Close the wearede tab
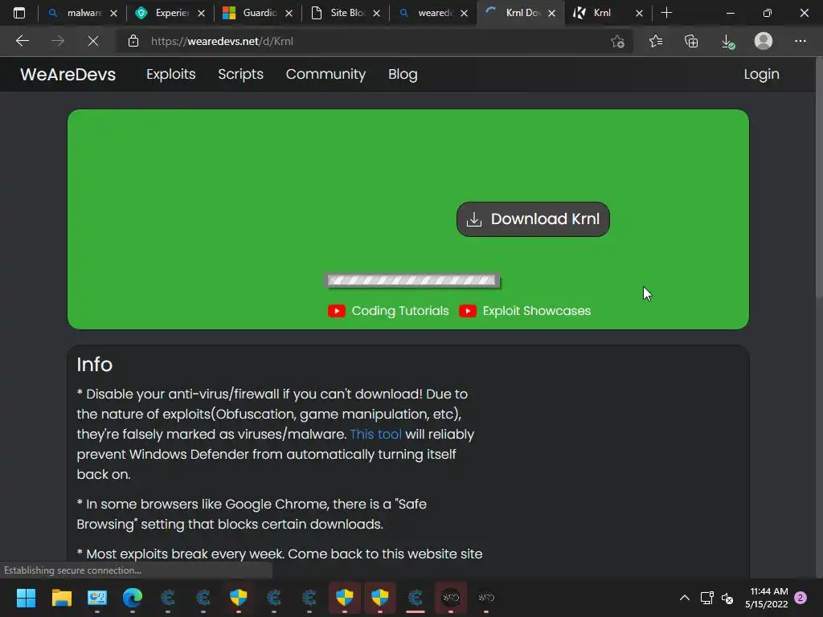The height and width of the screenshot is (617, 823). [464, 13]
